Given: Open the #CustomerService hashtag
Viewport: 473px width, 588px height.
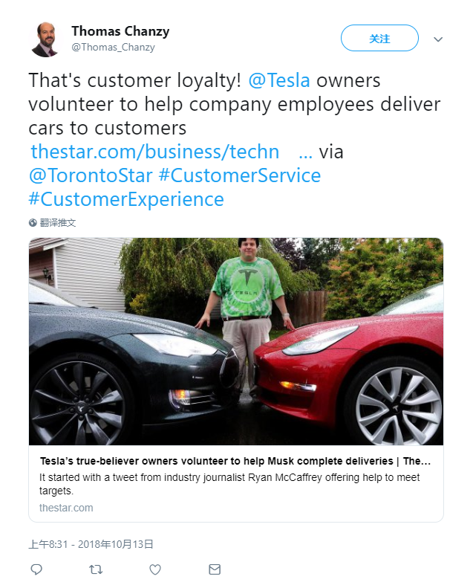Looking at the screenshot, I should point(240,175).
